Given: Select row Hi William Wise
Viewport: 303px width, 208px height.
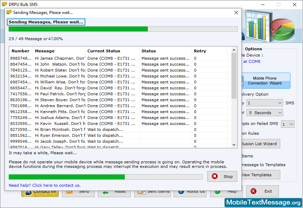Looking at the screenshot, I should pyautogui.click(x=120, y=82).
